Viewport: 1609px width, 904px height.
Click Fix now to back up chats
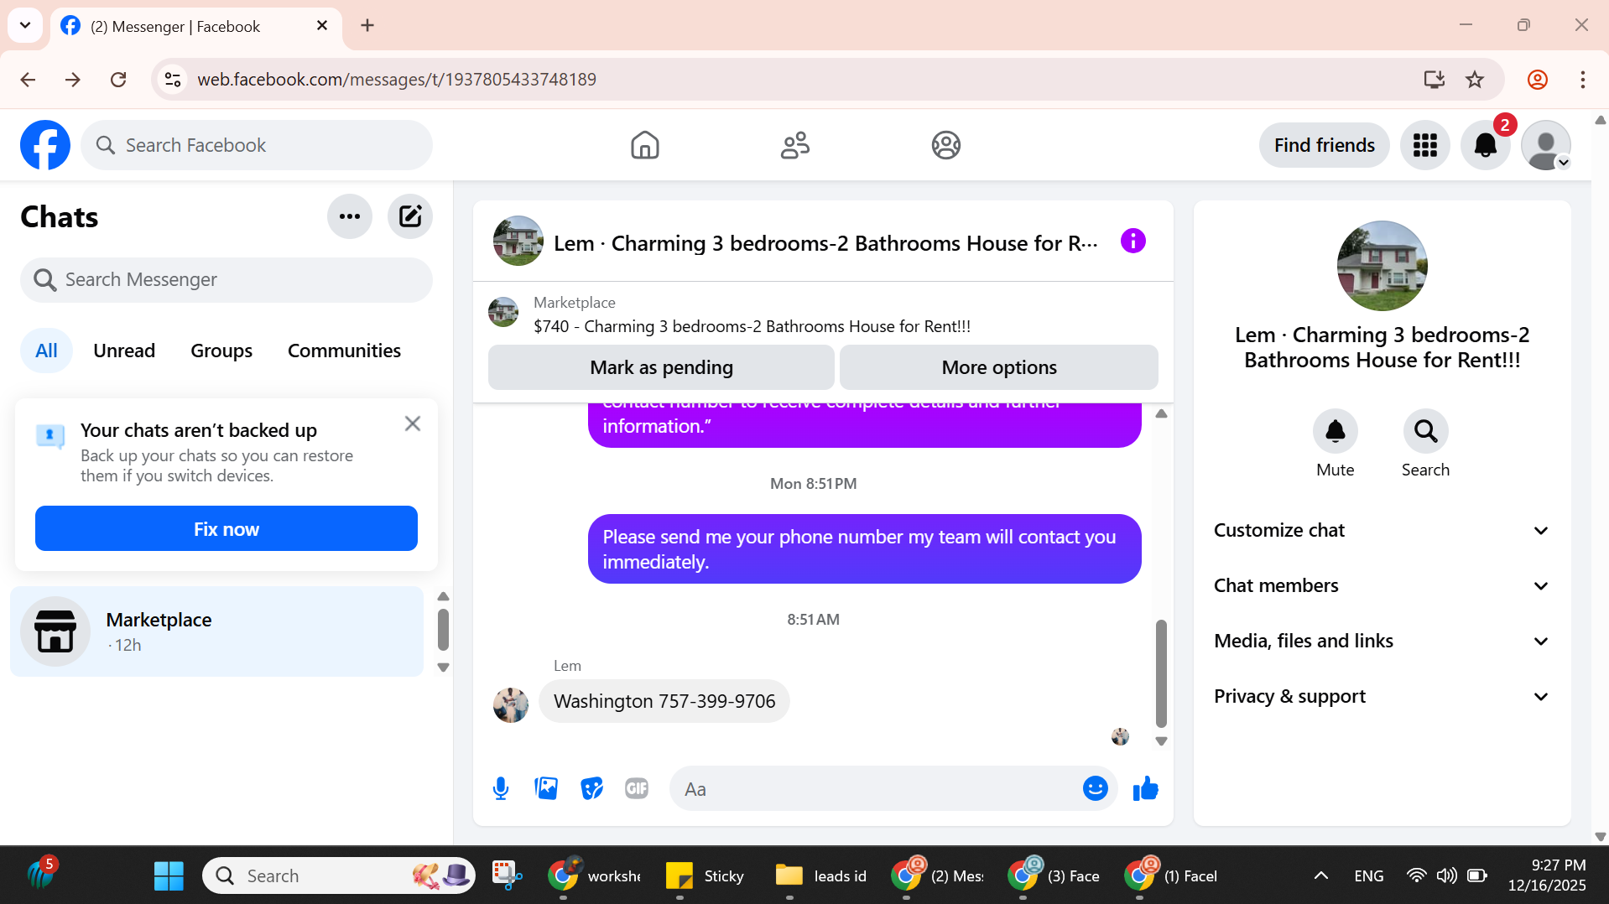(227, 528)
